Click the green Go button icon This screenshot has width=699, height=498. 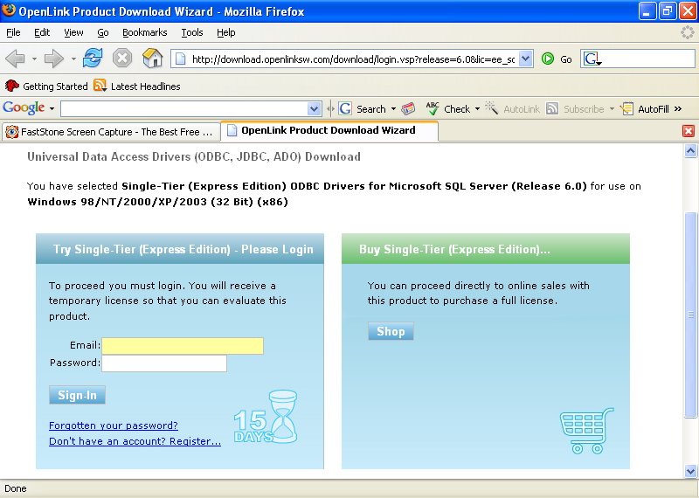pyautogui.click(x=548, y=59)
